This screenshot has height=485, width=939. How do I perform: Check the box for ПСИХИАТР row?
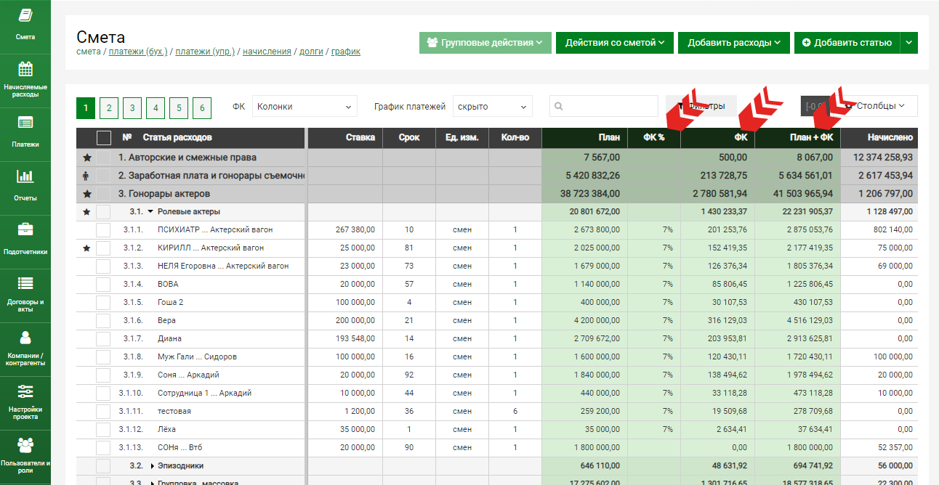(x=104, y=230)
